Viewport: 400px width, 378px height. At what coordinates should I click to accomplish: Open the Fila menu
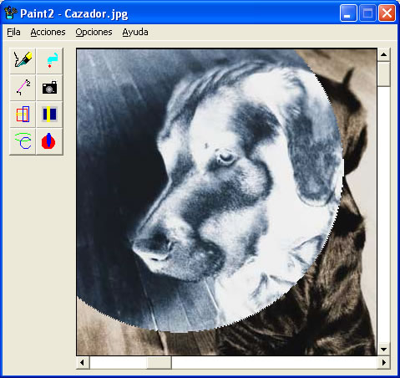pyautogui.click(x=13, y=32)
